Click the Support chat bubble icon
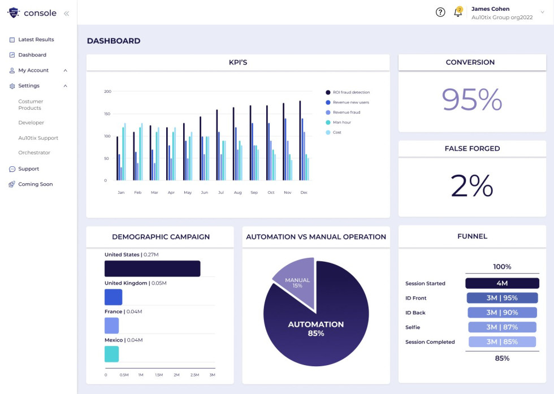 tap(12, 169)
